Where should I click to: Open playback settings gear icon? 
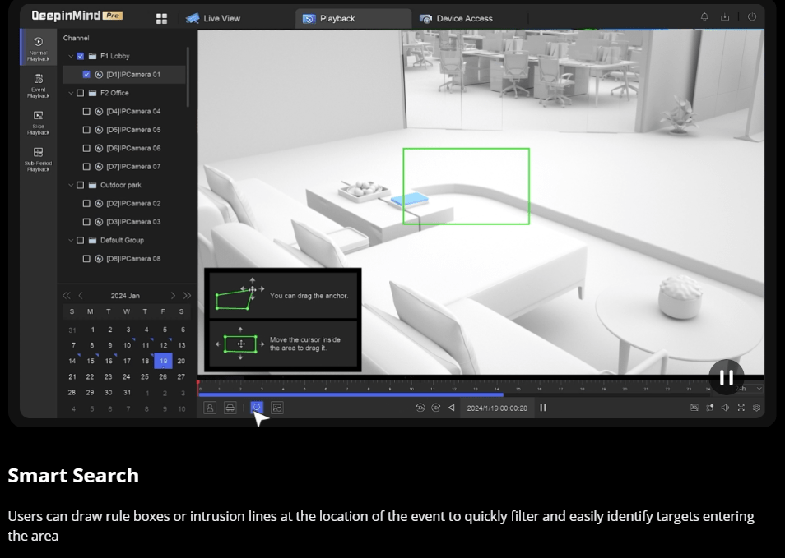pos(757,408)
